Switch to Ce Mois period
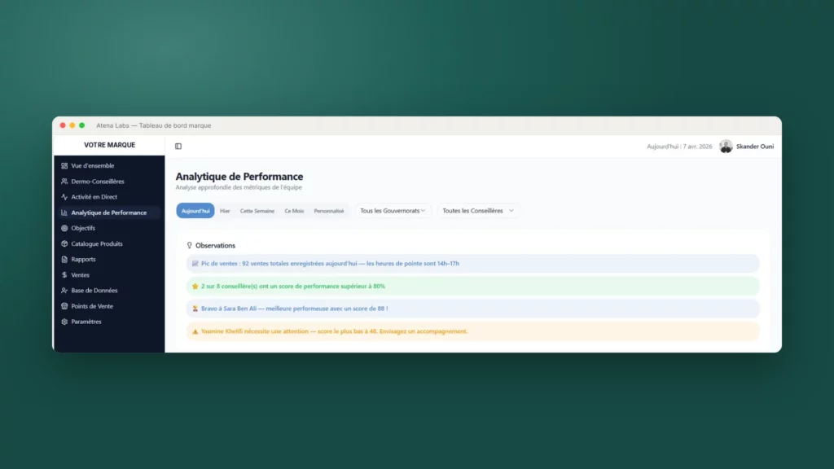Viewport: 834px width, 469px height. pos(294,211)
